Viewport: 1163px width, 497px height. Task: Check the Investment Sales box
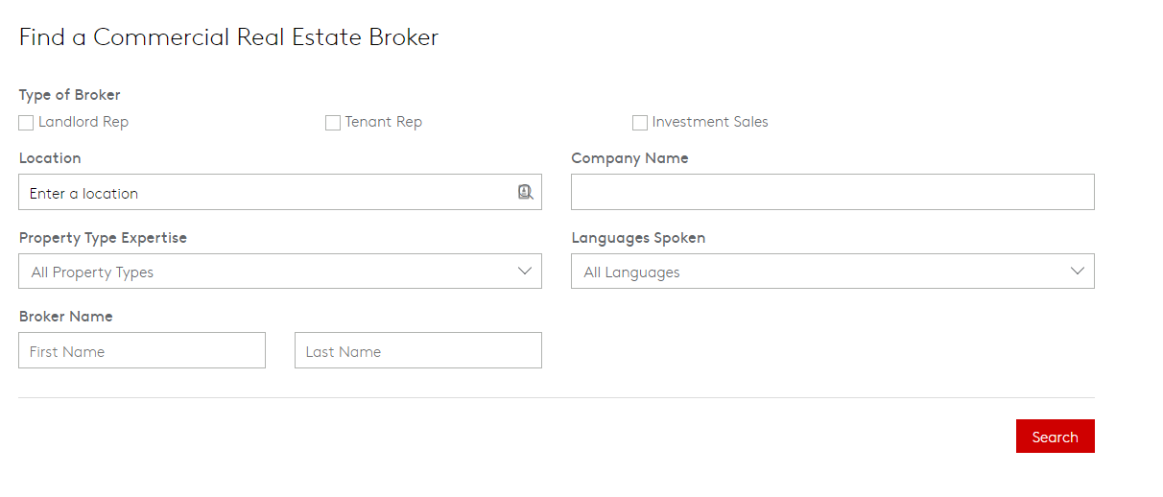coord(640,123)
